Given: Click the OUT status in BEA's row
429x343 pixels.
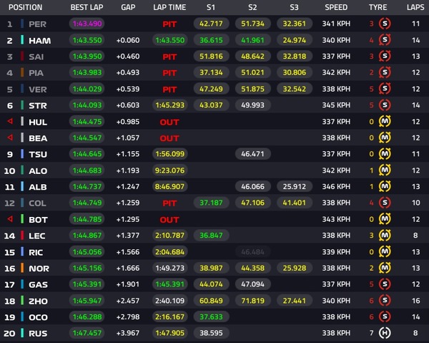Looking at the screenshot, I should [169, 137].
